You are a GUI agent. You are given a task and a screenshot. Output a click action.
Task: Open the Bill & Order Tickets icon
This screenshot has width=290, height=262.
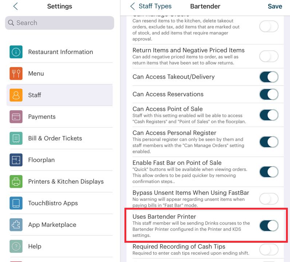[x=16, y=138]
